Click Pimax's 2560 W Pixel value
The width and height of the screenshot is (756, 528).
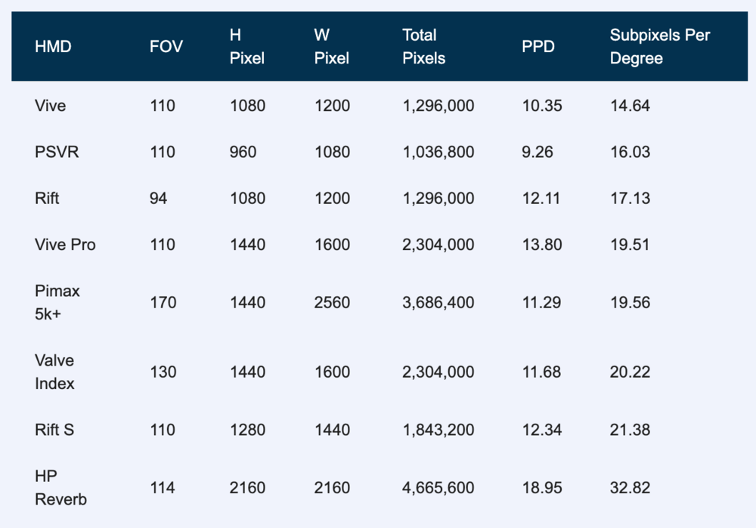coord(332,303)
